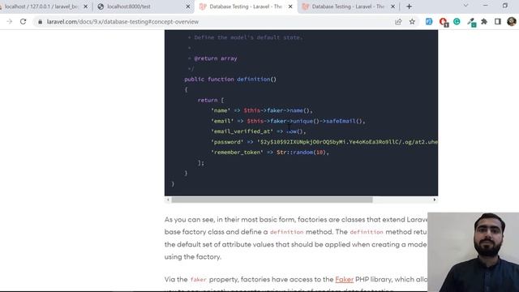Click the code block right scroll arrow
This screenshot has height=292, width=519.
pyautogui.click(x=435, y=200)
